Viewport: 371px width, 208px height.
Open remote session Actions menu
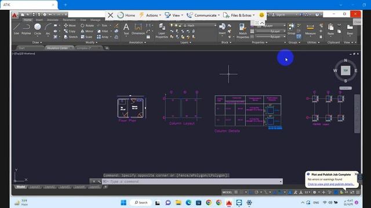coord(150,15)
